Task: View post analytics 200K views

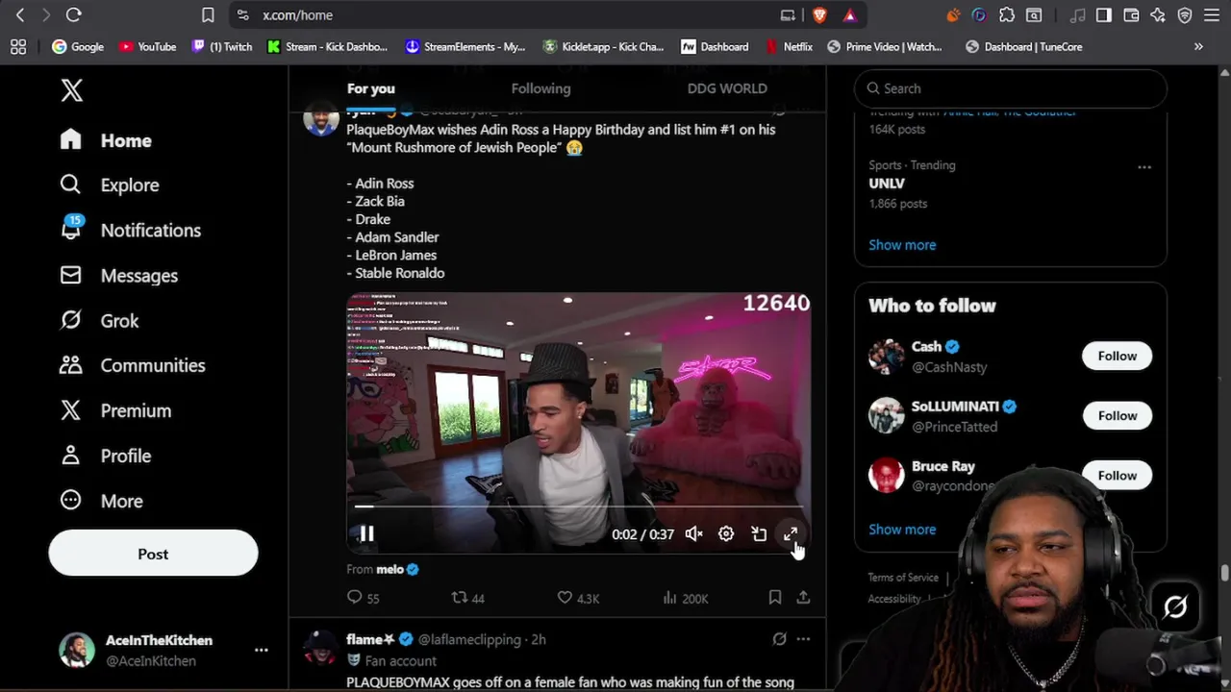Action: [685, 598]
